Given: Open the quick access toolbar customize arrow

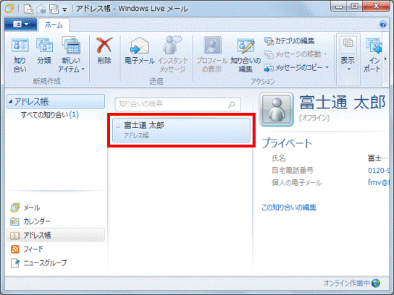Looking at the screenshot, I should click(x=64, y=10).
